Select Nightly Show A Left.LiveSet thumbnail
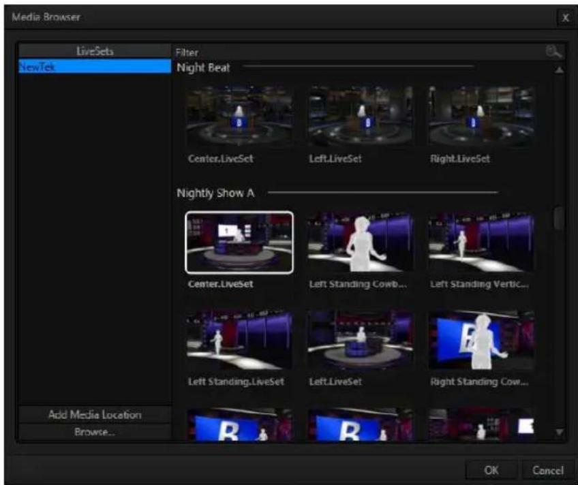The width and height of the screenshot is (578, 485). pyautogui.click(x=361, y=341)
